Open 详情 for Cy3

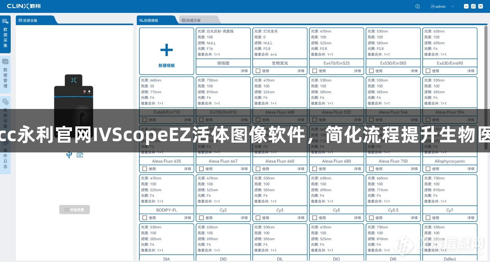coord(301,218)
